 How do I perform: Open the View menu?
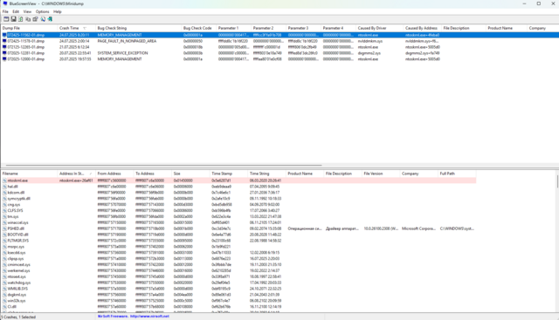coord(27,11)
